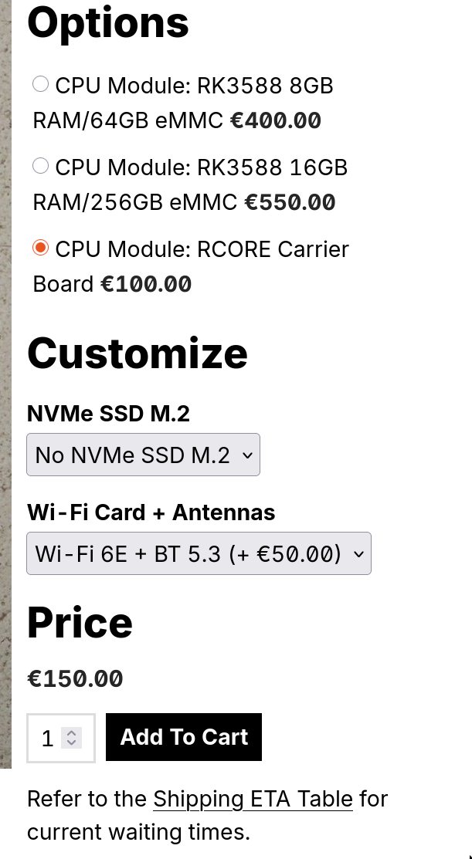The width and height of the screenshot is (472, 859).
Task: Click the Customize section heading
Action: pyautogui.click(x=138, y=353)
